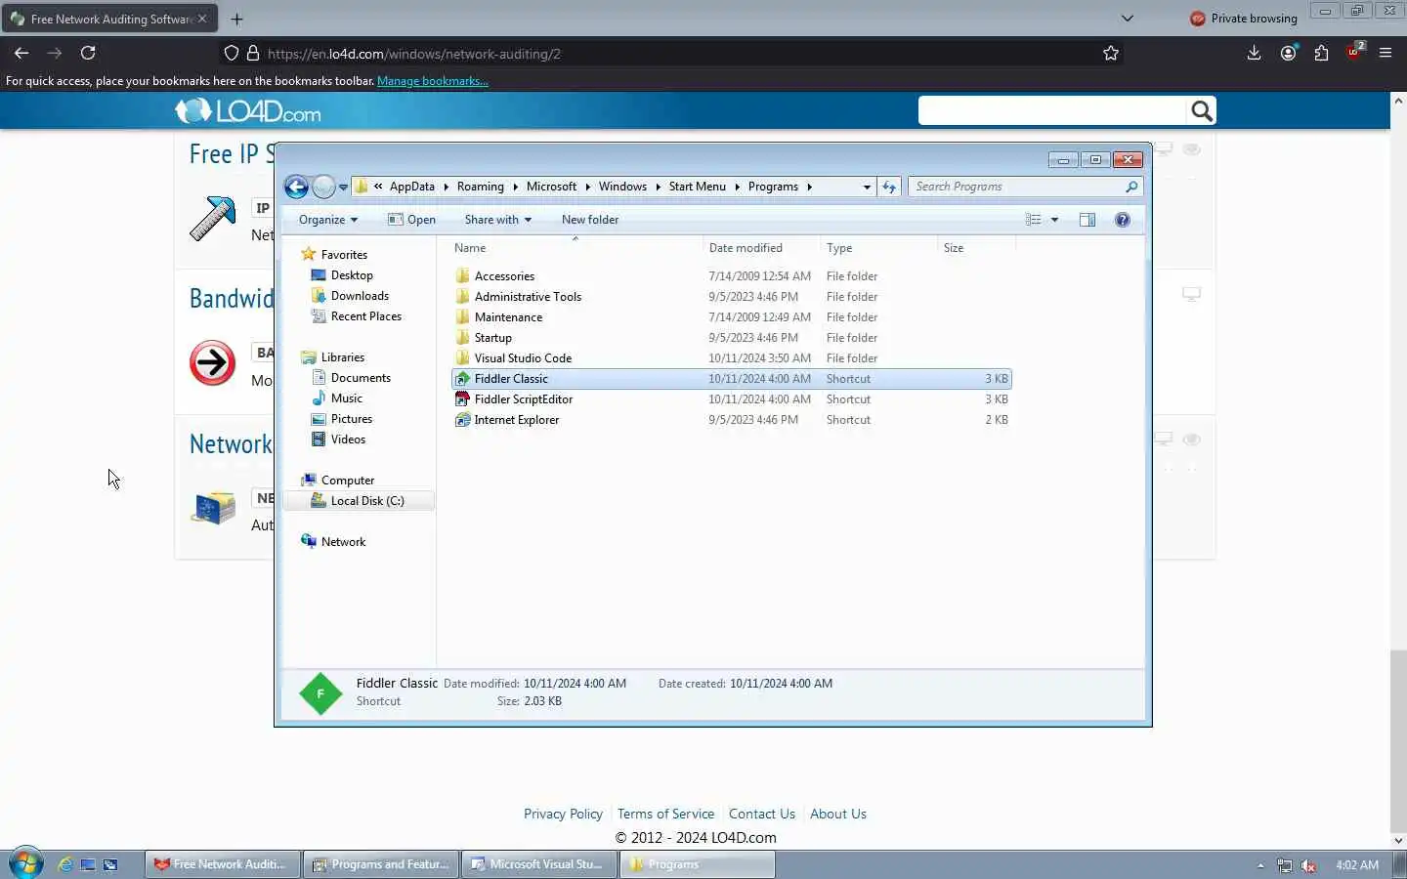Image resolution: width=1407 pixels, height=879 pixels.
Task: Open Terms of Service link
Action: coord(665,815)
